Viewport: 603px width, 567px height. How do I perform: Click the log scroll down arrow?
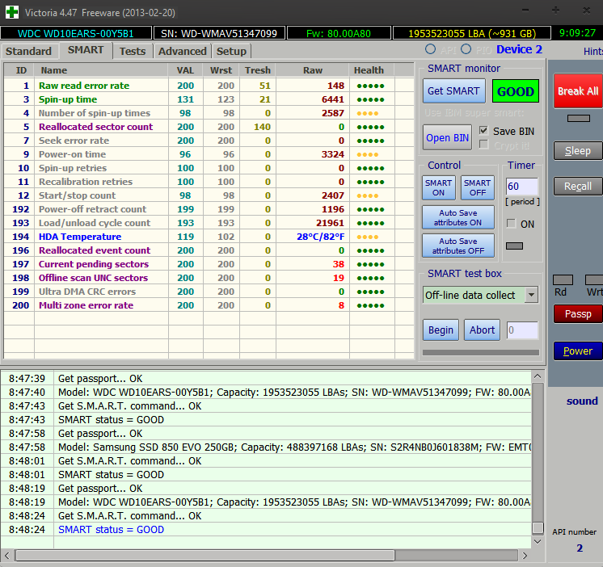[x=538, y=542]
